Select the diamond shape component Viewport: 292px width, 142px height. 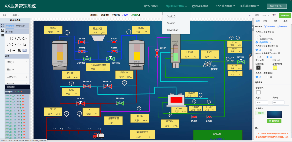[24, 39]
